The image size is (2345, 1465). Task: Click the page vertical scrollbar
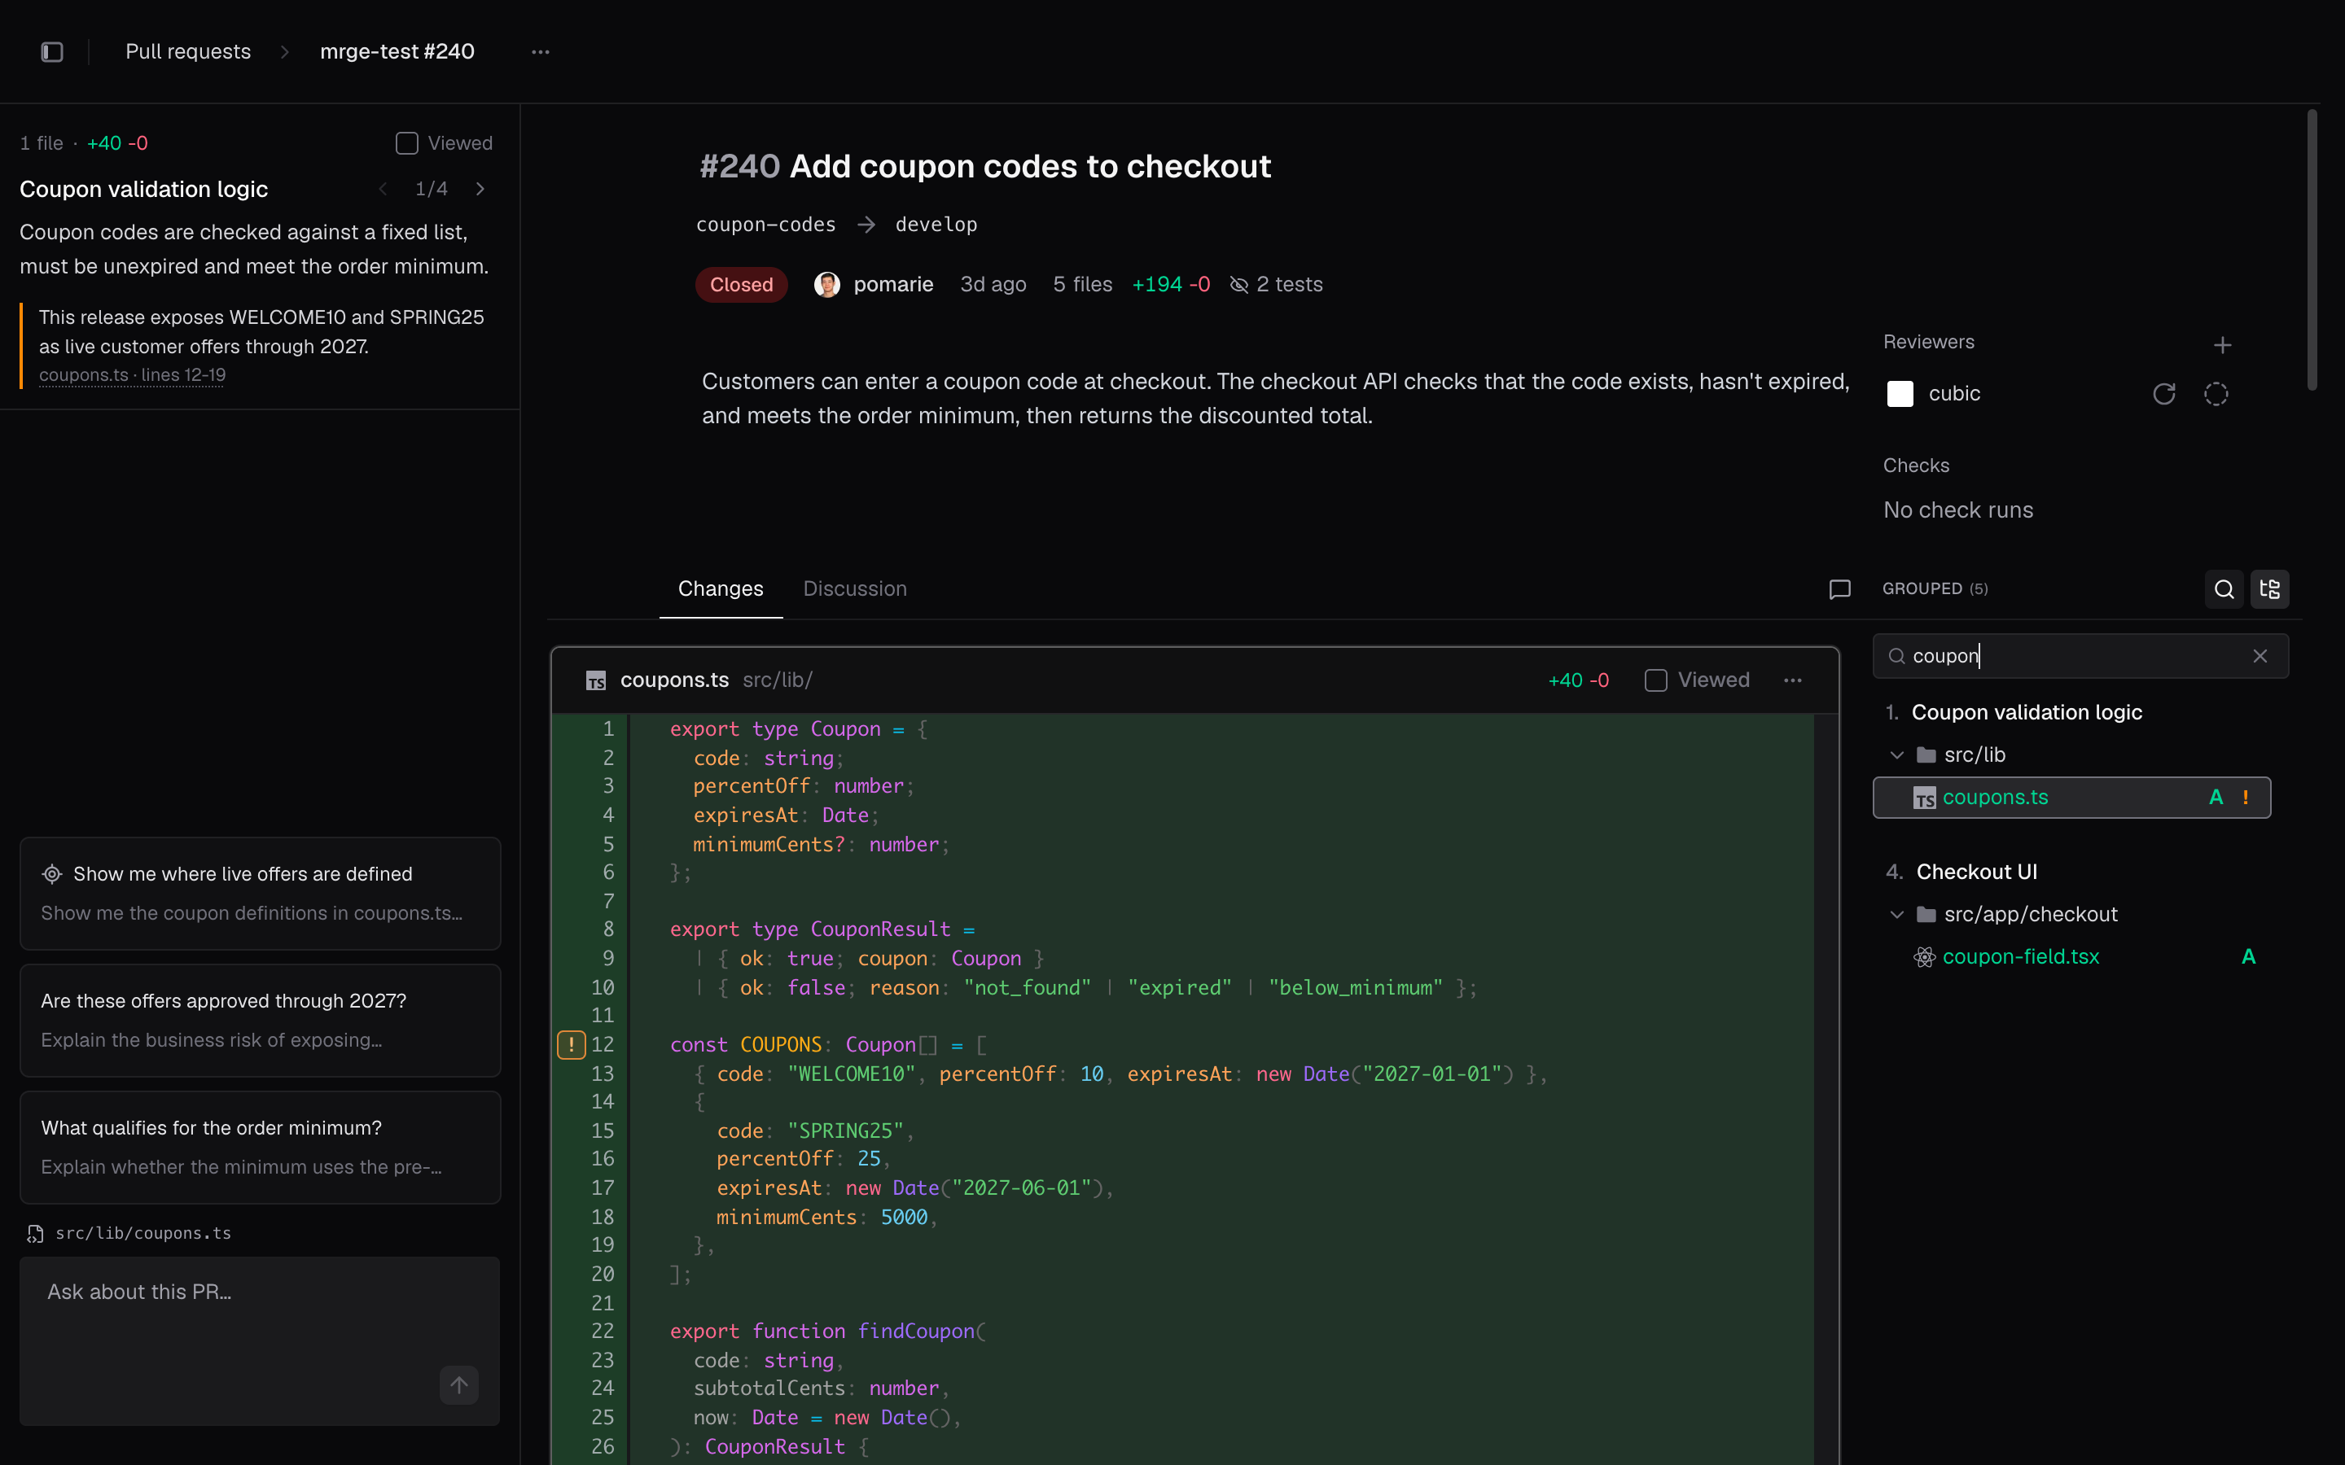click(x=2312, y=250)
